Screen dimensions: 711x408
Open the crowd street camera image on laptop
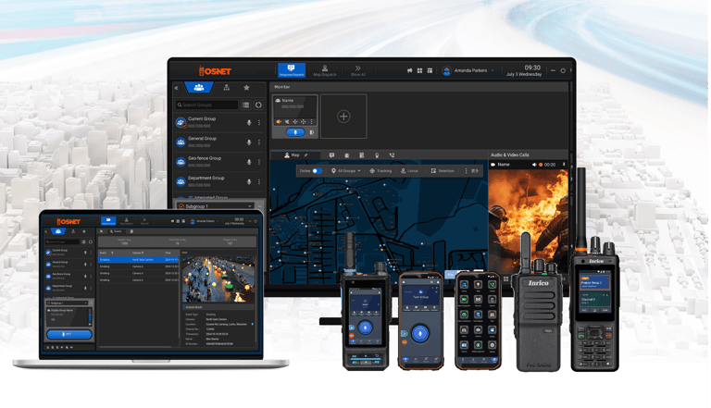coord(218,279)
